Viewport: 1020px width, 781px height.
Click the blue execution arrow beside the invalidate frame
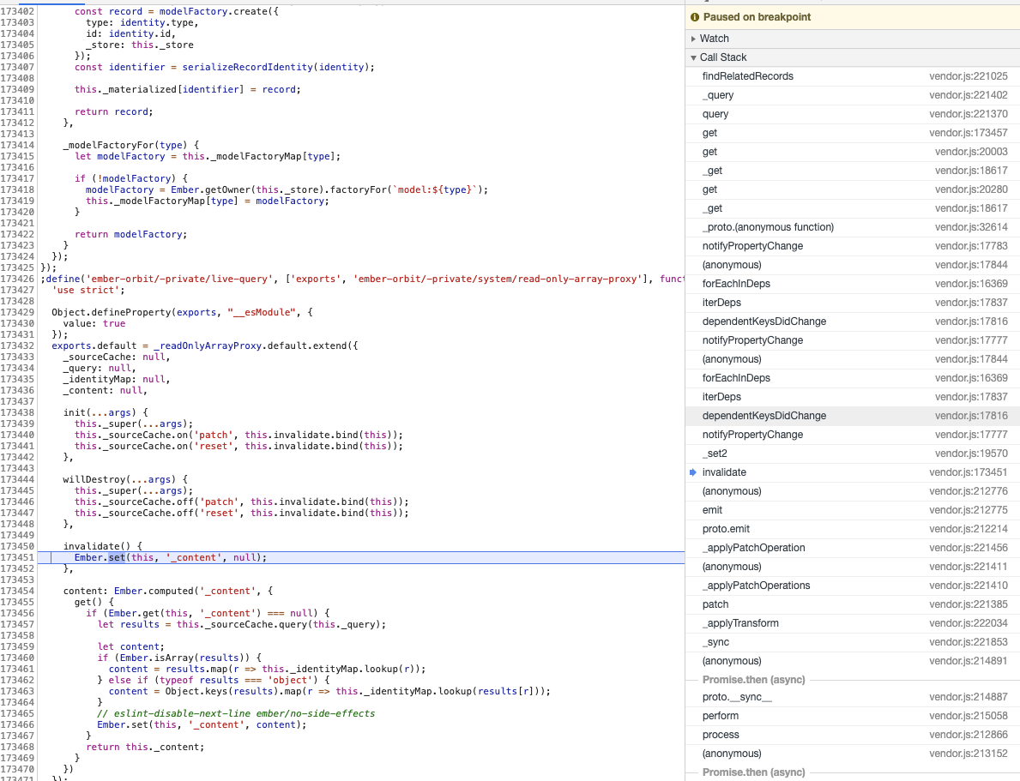point(693,472)
